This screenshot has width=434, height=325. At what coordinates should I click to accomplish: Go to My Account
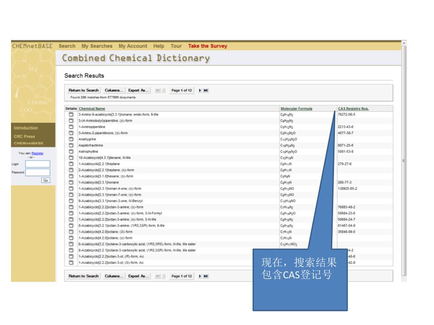pos(133,46)
